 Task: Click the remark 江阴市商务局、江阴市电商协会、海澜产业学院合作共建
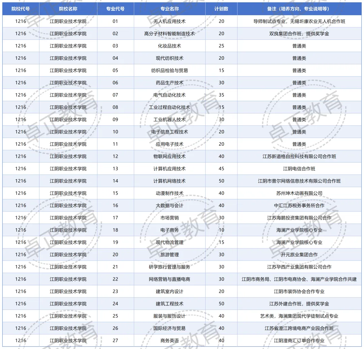click(x=299, y=279)
